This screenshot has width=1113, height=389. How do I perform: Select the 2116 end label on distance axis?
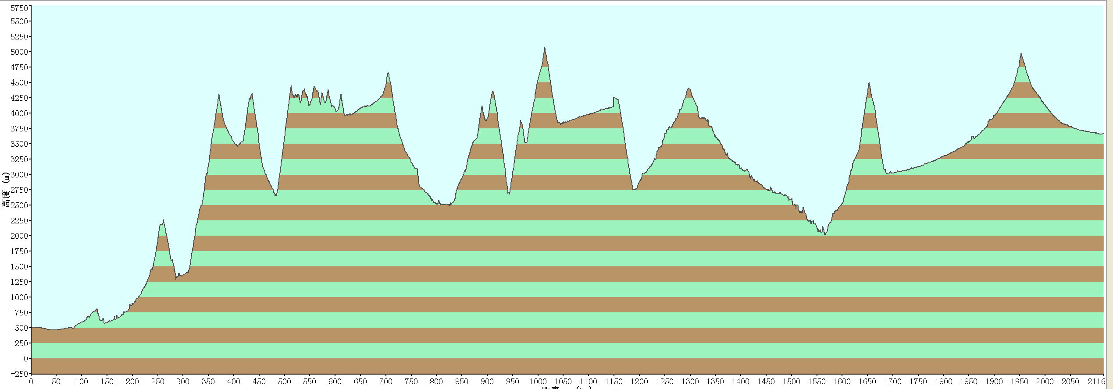(1095, 382)
